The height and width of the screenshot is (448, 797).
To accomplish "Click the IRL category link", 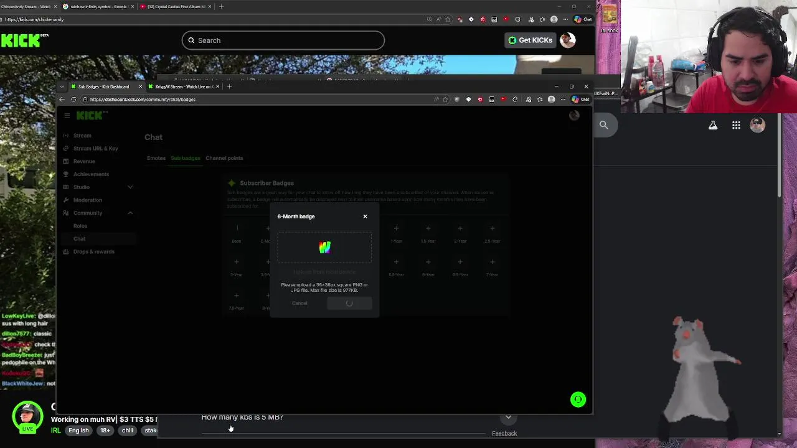I will (56, 431).
